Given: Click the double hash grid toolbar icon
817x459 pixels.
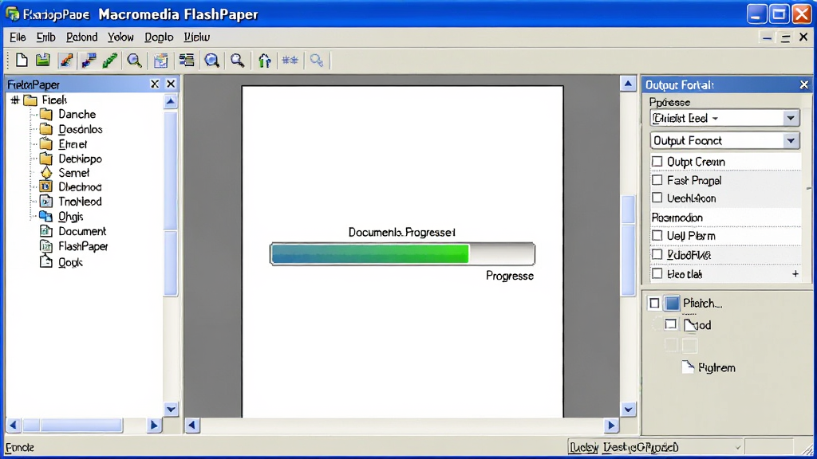Looking at the screenshot, I should pyautogui.click(x=290, y=61).
